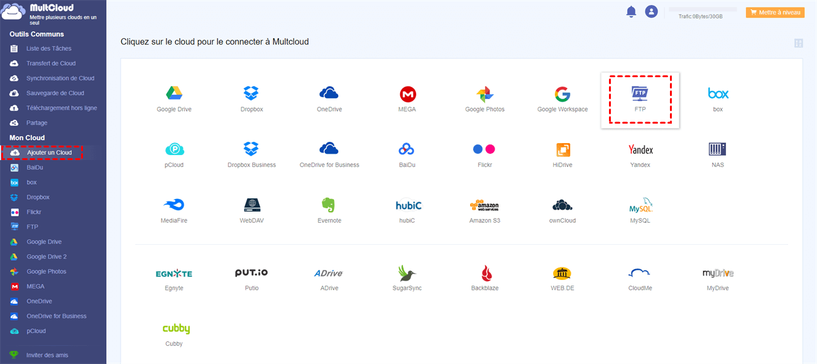
Task: Choose the box cloud in the grid
Action: 718,94
